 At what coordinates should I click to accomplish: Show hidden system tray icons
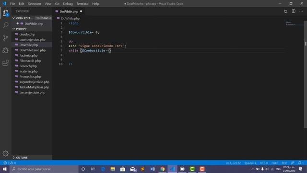(x=253, y=169)
